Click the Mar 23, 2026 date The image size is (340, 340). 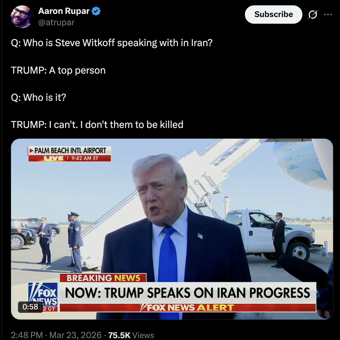coord(75,335)
